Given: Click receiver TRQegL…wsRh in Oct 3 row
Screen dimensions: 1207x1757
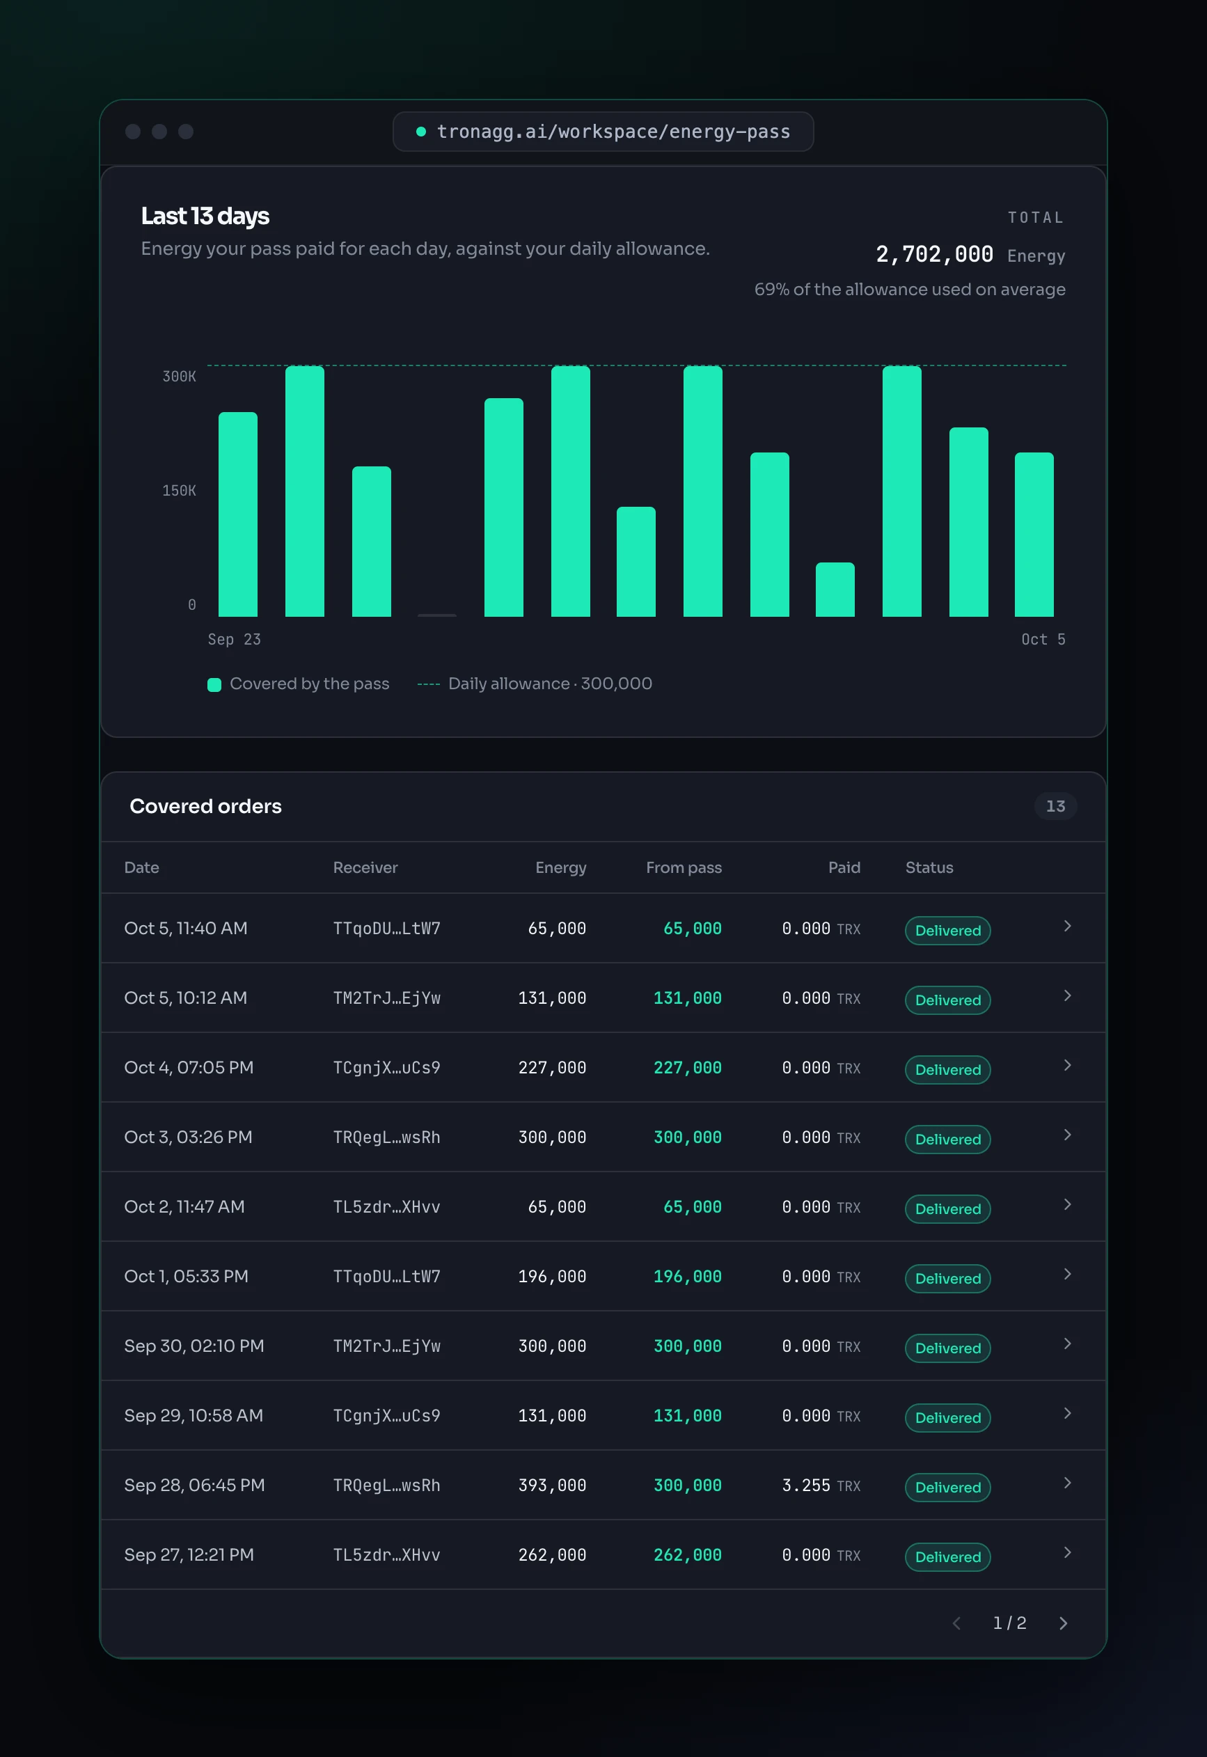Looking at the screenshot, I should [x=386, y=1137].
